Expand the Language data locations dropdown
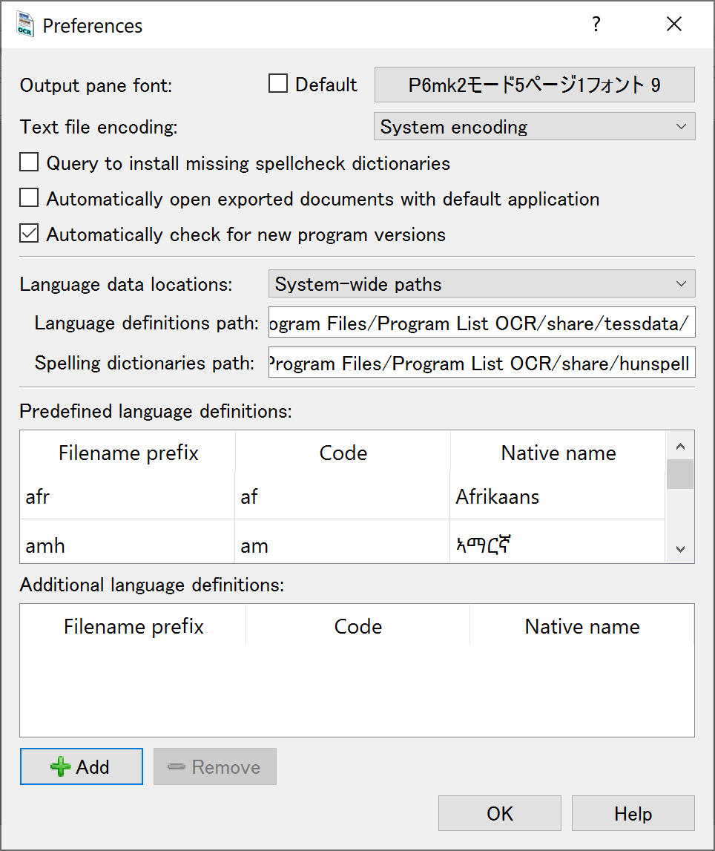 481,284
